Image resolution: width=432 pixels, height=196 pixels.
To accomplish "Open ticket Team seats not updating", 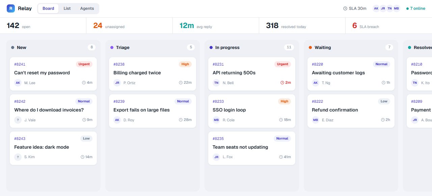I will click(x=252, y=148).
